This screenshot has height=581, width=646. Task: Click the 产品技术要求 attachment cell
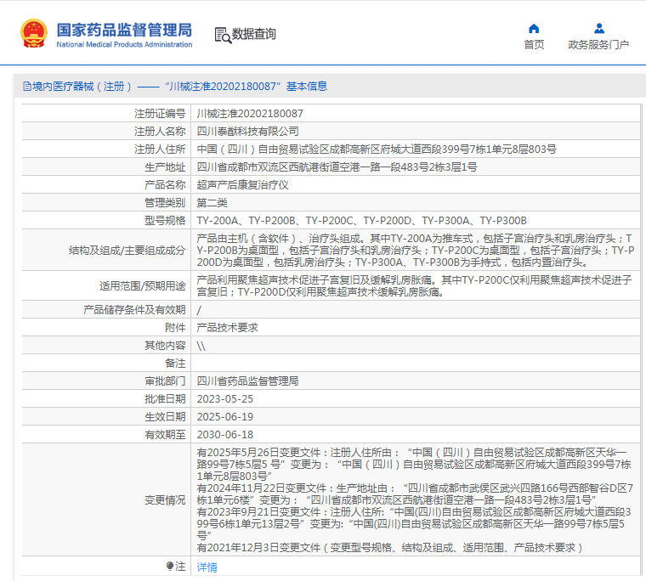pyautogui.click(x=227, y=327)
